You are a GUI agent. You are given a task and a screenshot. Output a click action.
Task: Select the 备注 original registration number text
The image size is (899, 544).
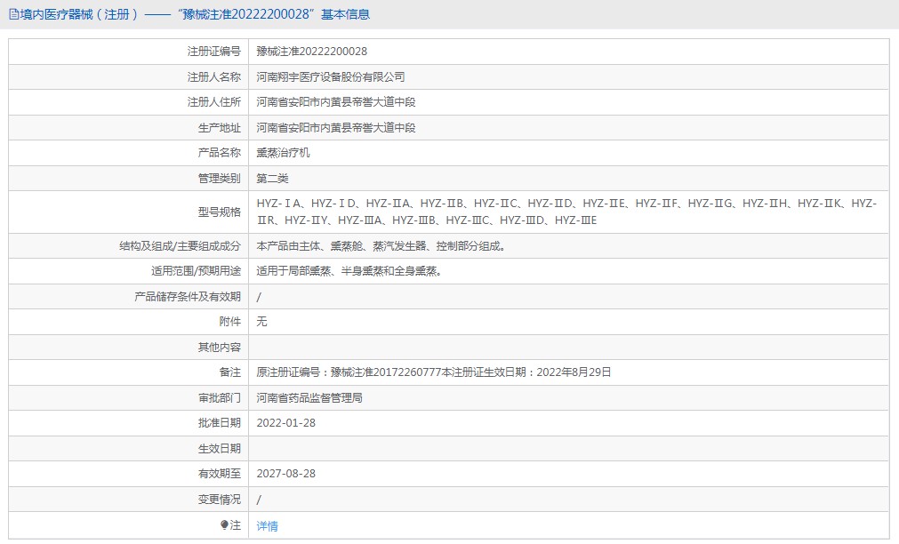tap(433, 372)
